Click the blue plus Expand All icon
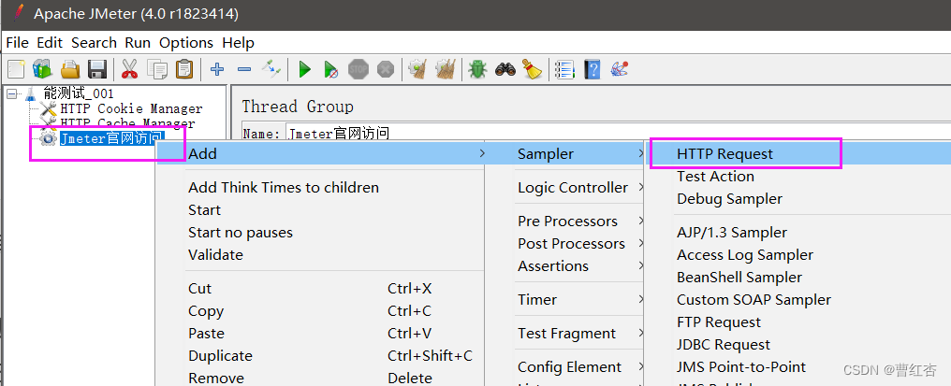Screen dimensions: 951x386 point(217,69)
